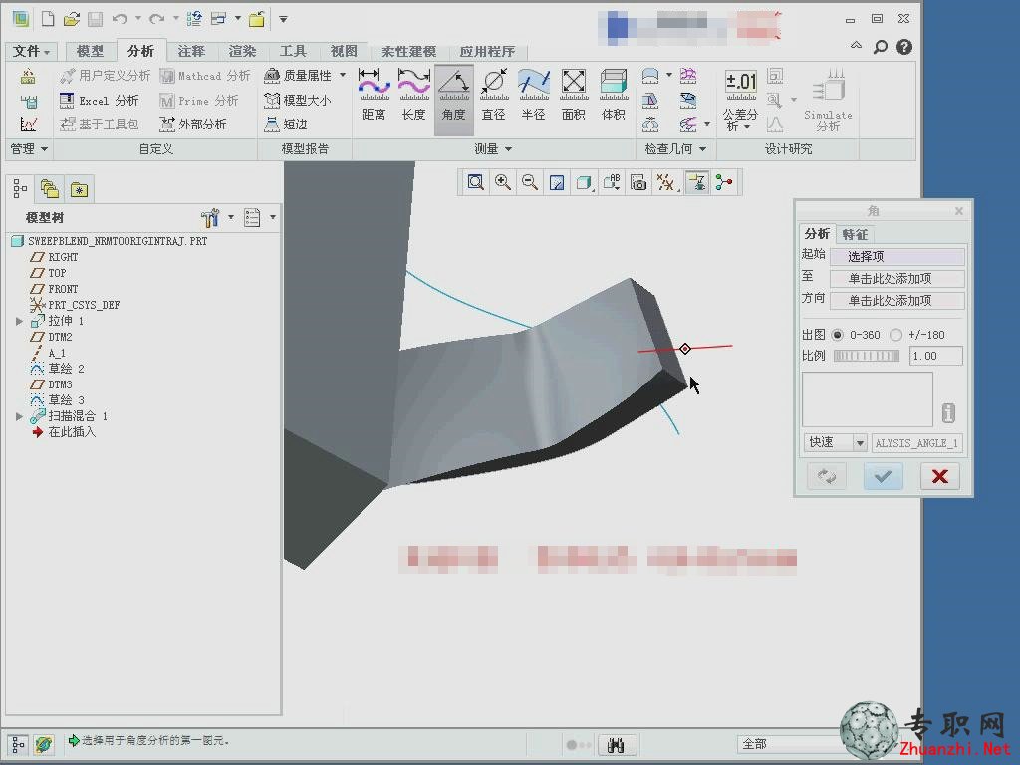This screenshot has width=1020, height=765.
Task: Confirm the angle analysis with the checkmark
Action: (883, 477)
